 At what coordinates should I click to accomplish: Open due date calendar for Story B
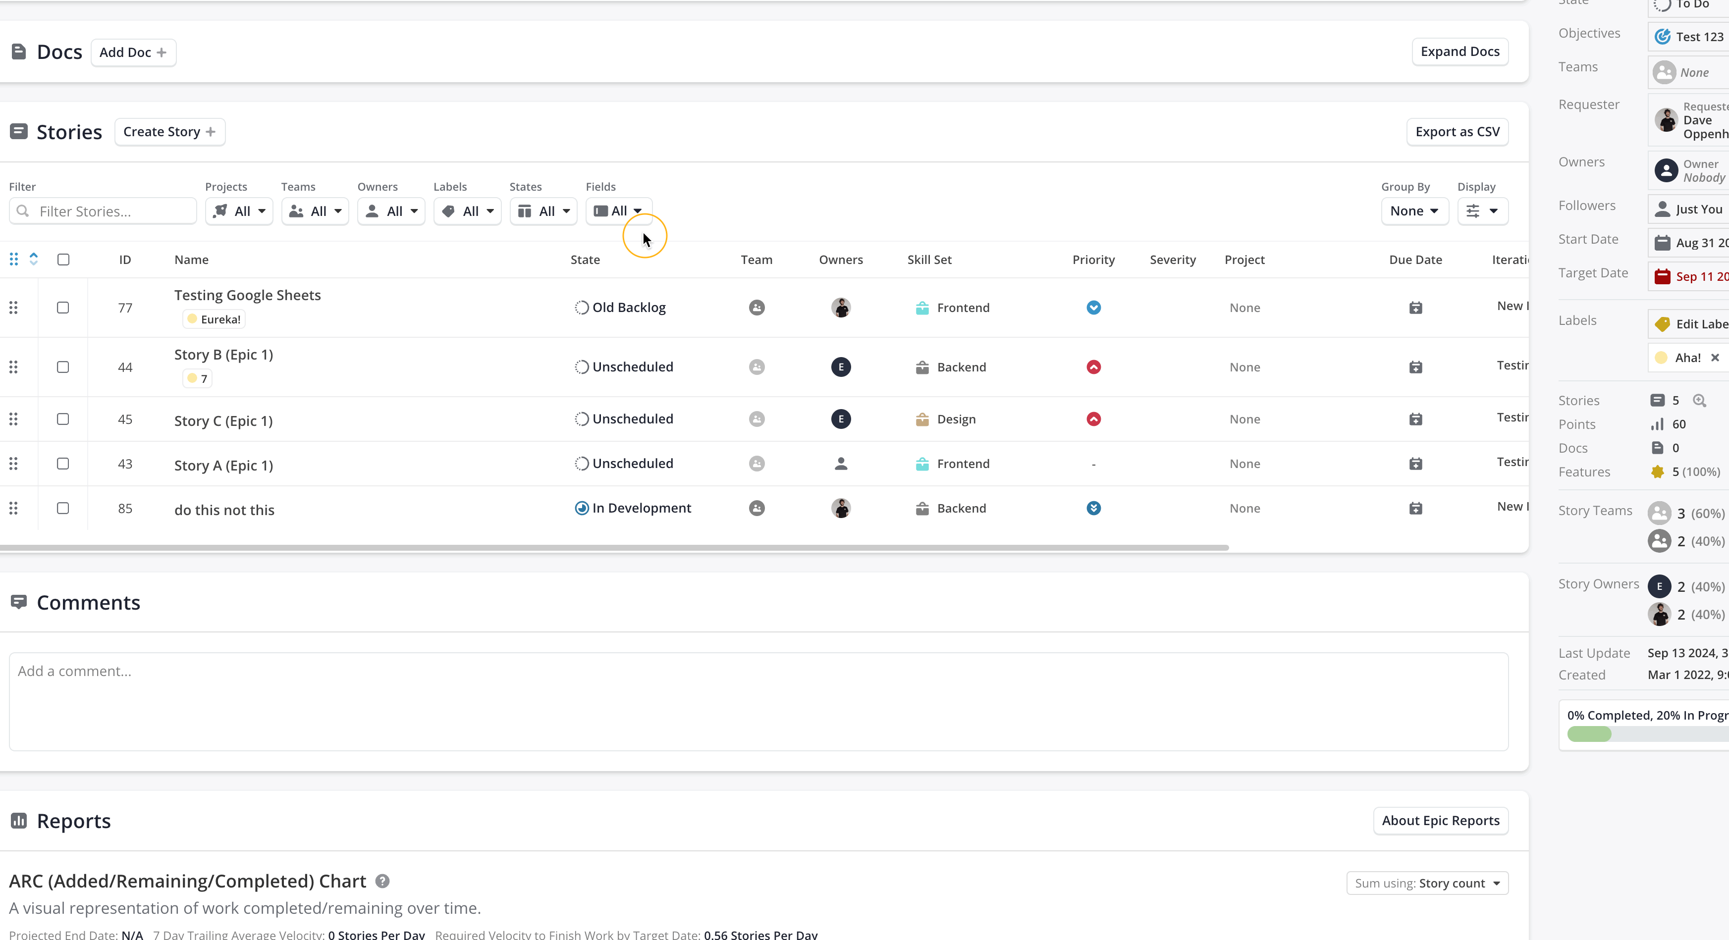click(1415, 367)
